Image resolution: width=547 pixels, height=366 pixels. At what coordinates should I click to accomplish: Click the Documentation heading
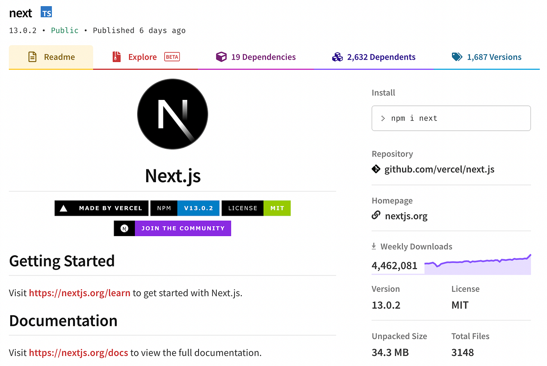coord(63,321)
